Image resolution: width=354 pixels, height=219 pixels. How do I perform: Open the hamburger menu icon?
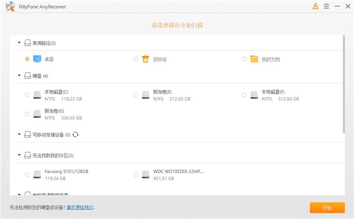coord(326,6)
